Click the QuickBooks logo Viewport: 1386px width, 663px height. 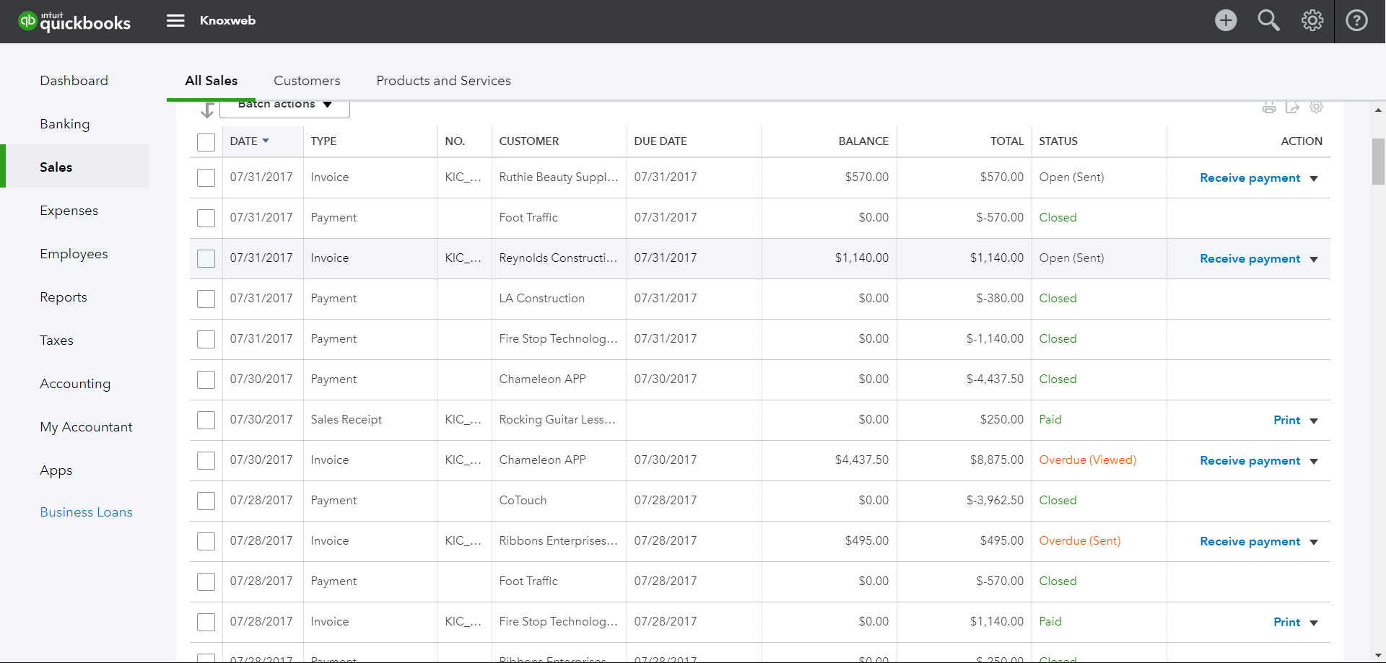[75, 22]
